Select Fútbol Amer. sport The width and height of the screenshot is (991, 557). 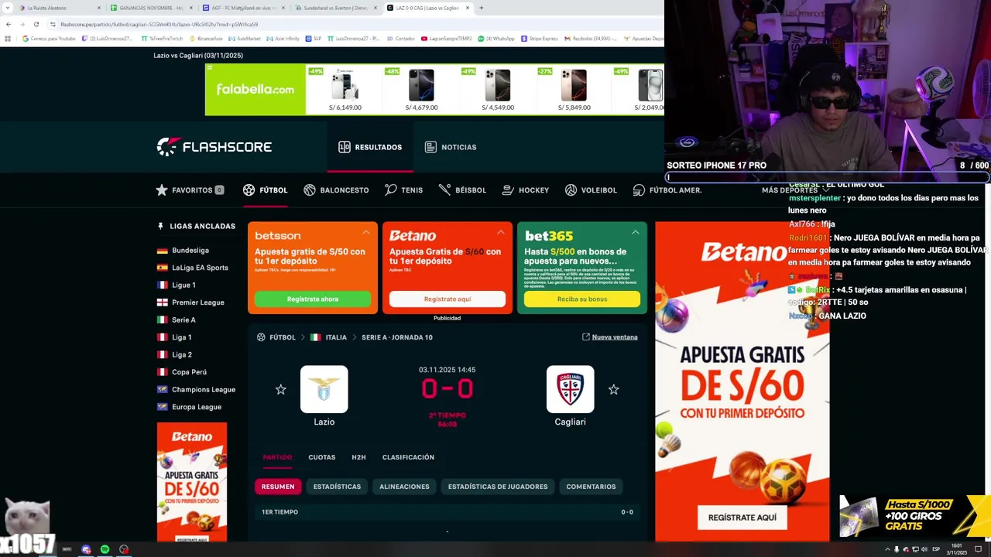tap(667, 190)
